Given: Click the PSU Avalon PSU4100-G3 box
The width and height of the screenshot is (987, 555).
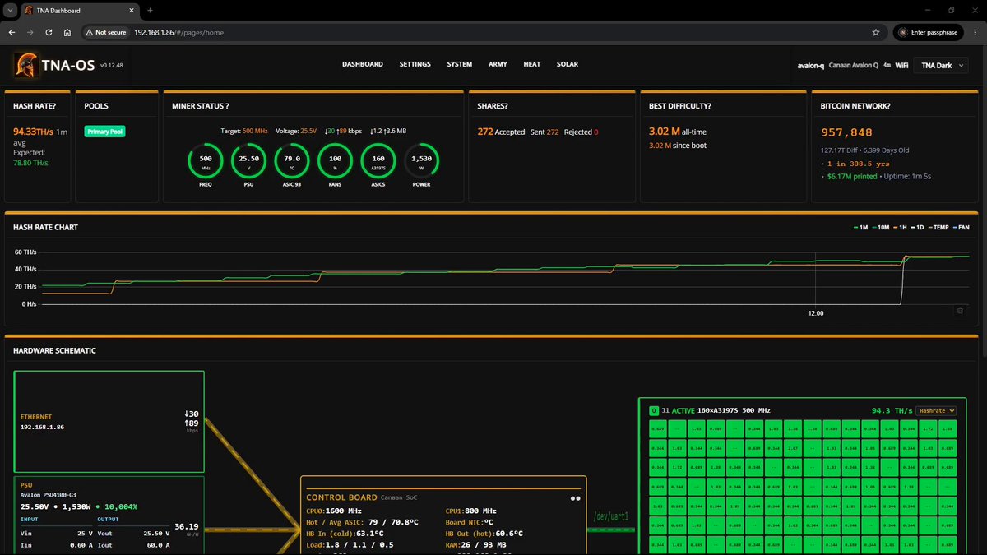Looking at the screenshot, I should (x=109, y=516).
